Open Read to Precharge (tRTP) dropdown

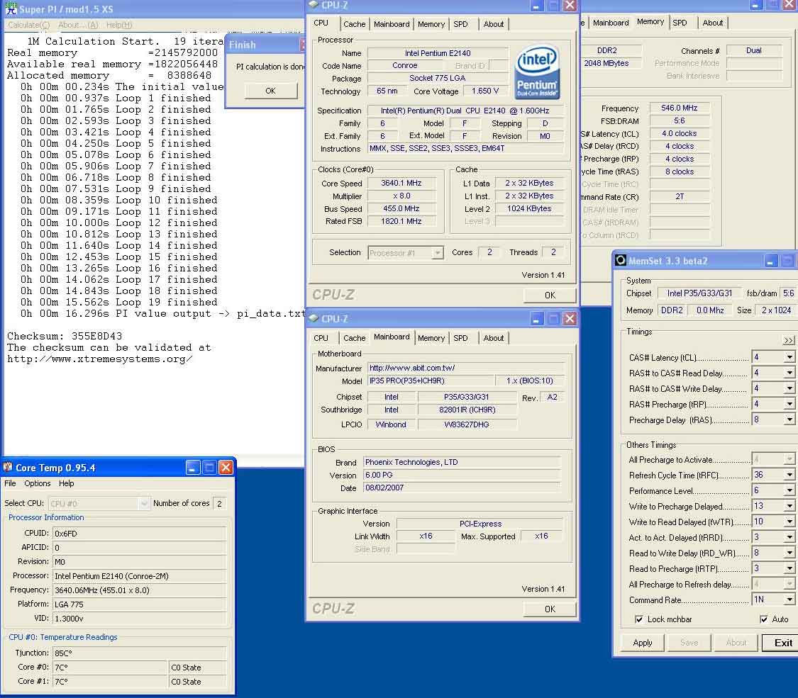[789, 568]
